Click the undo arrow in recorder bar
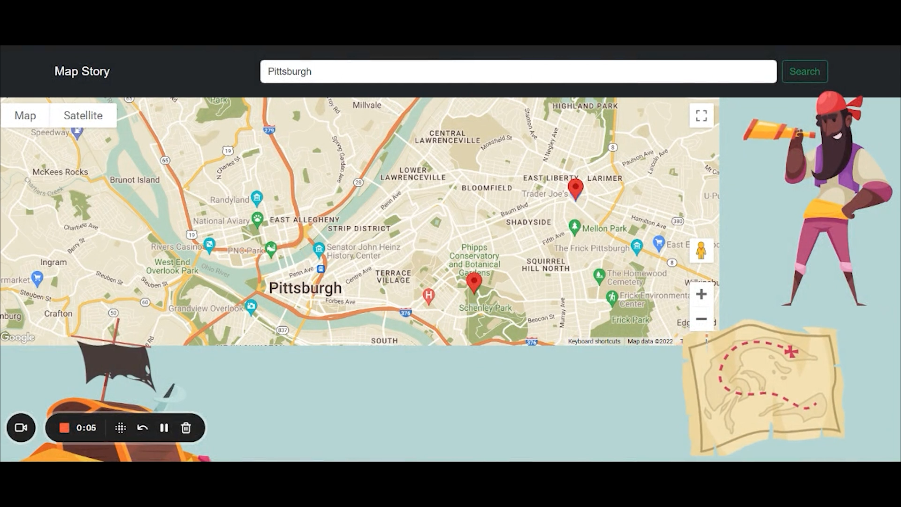901x507 pixels. click(142, 428)
